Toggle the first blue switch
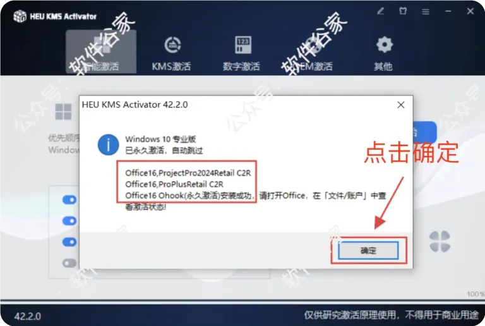The height and width of the screenshot is (326, 485). [69, 200]
